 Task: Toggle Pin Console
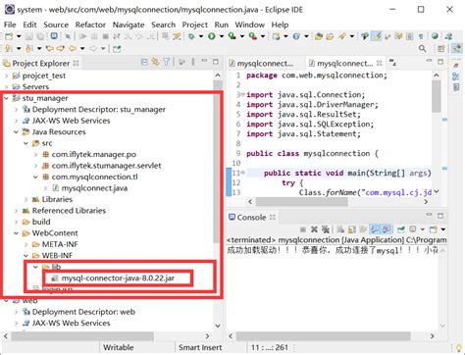401,229
